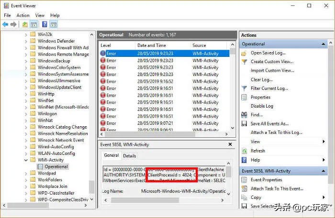Screen dimensions: 335x218
Task: Switch to the Details tab
Action: coord(129,156)
